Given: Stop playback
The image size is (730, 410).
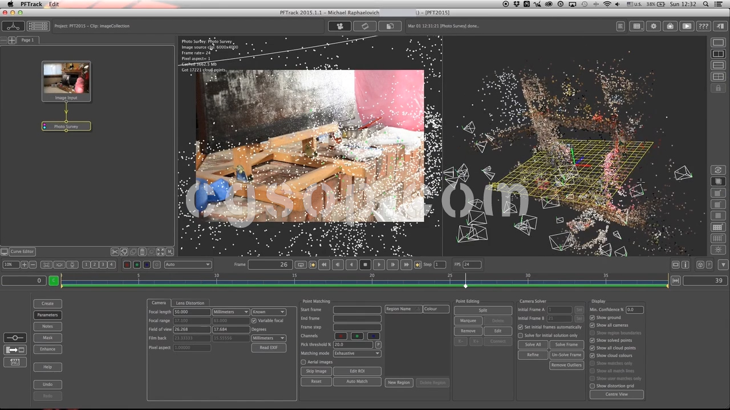Looking at the screenshot, I should (365, 265).
